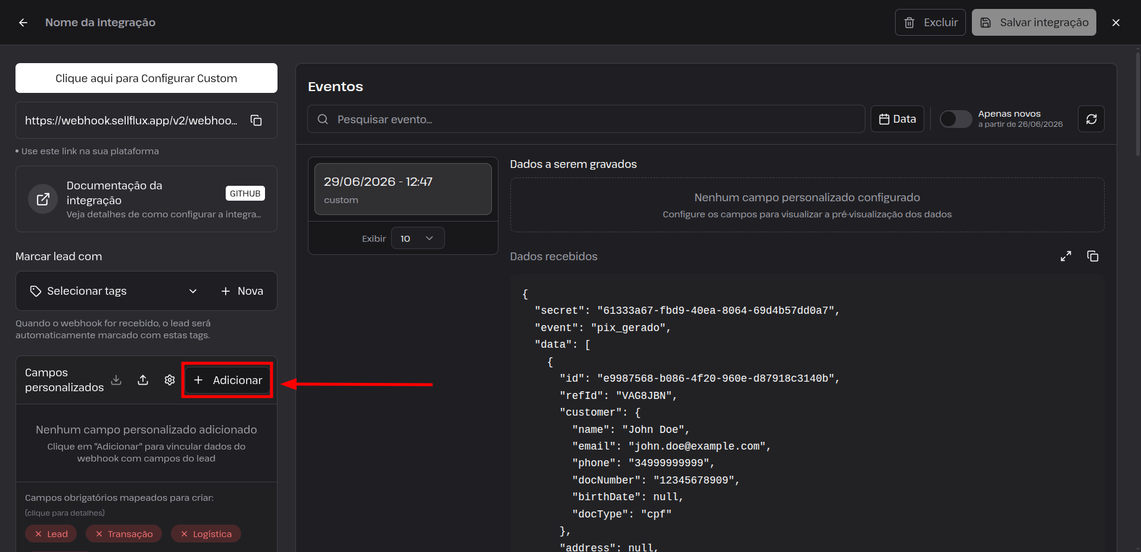This screenshot has height=552, width=1141.
Task: Click the download icon in Campos personalizados
Action: [117, 380]
